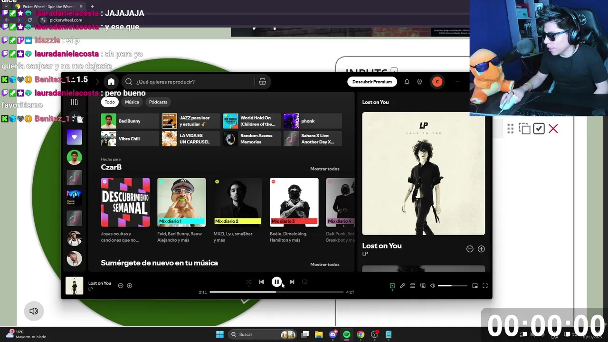This screenshot has width=608, height=342.
Task: Click Descubrir Premium button
Action: (372, 82)
